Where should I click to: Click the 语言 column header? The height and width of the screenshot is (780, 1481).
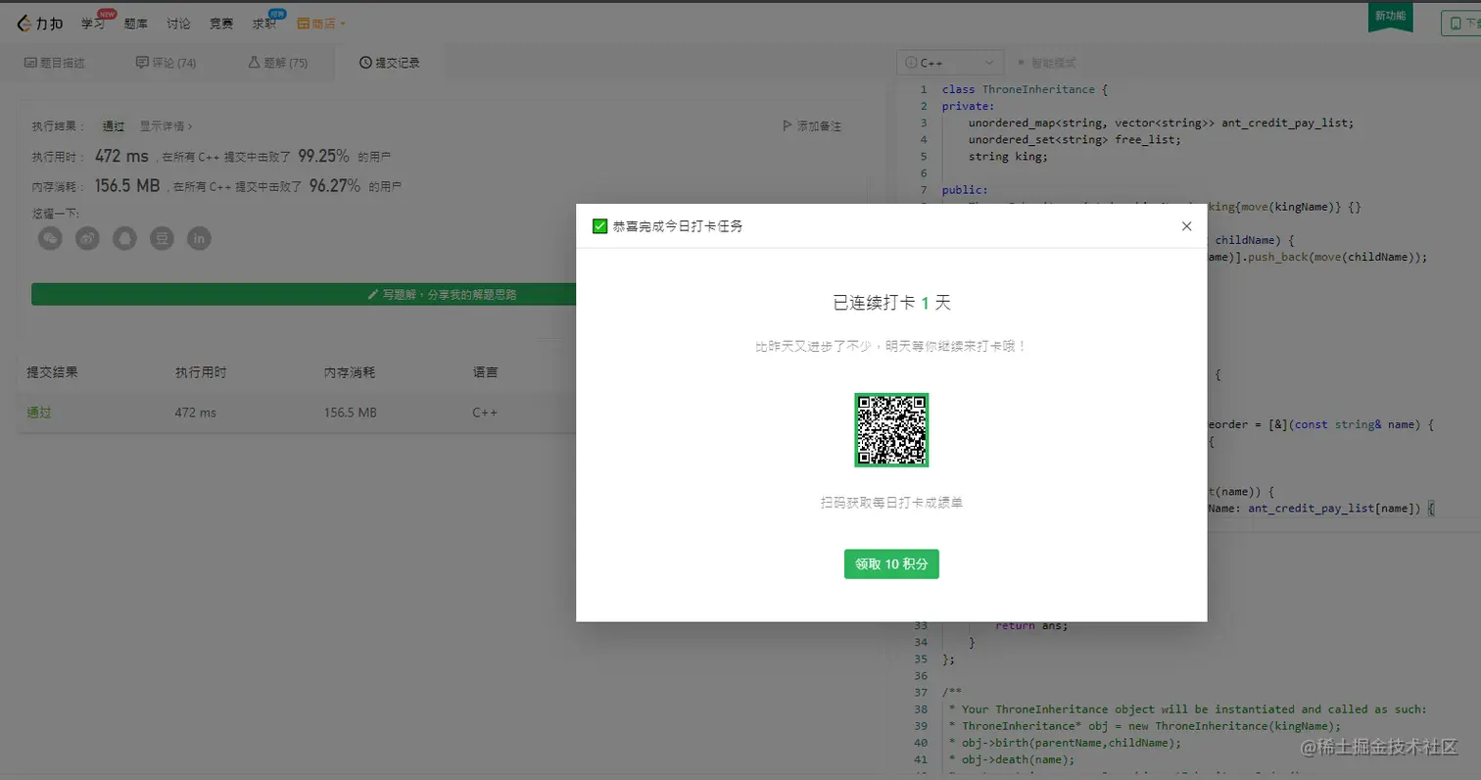[x=485, y=372]
